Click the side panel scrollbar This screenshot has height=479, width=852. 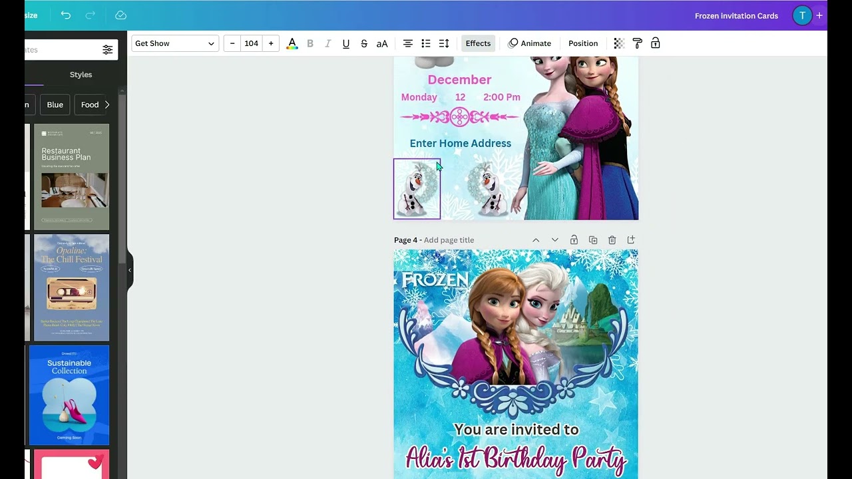tap(122, 180)
